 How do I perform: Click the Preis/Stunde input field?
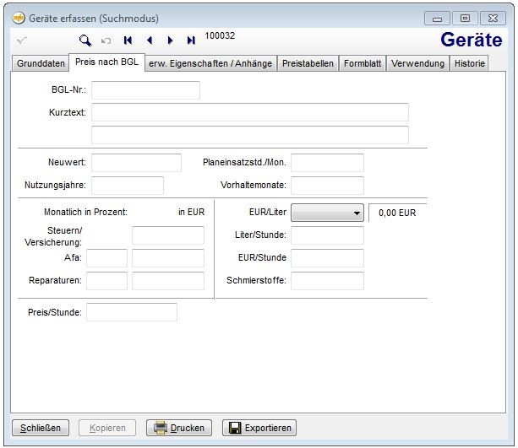point(132,312)
